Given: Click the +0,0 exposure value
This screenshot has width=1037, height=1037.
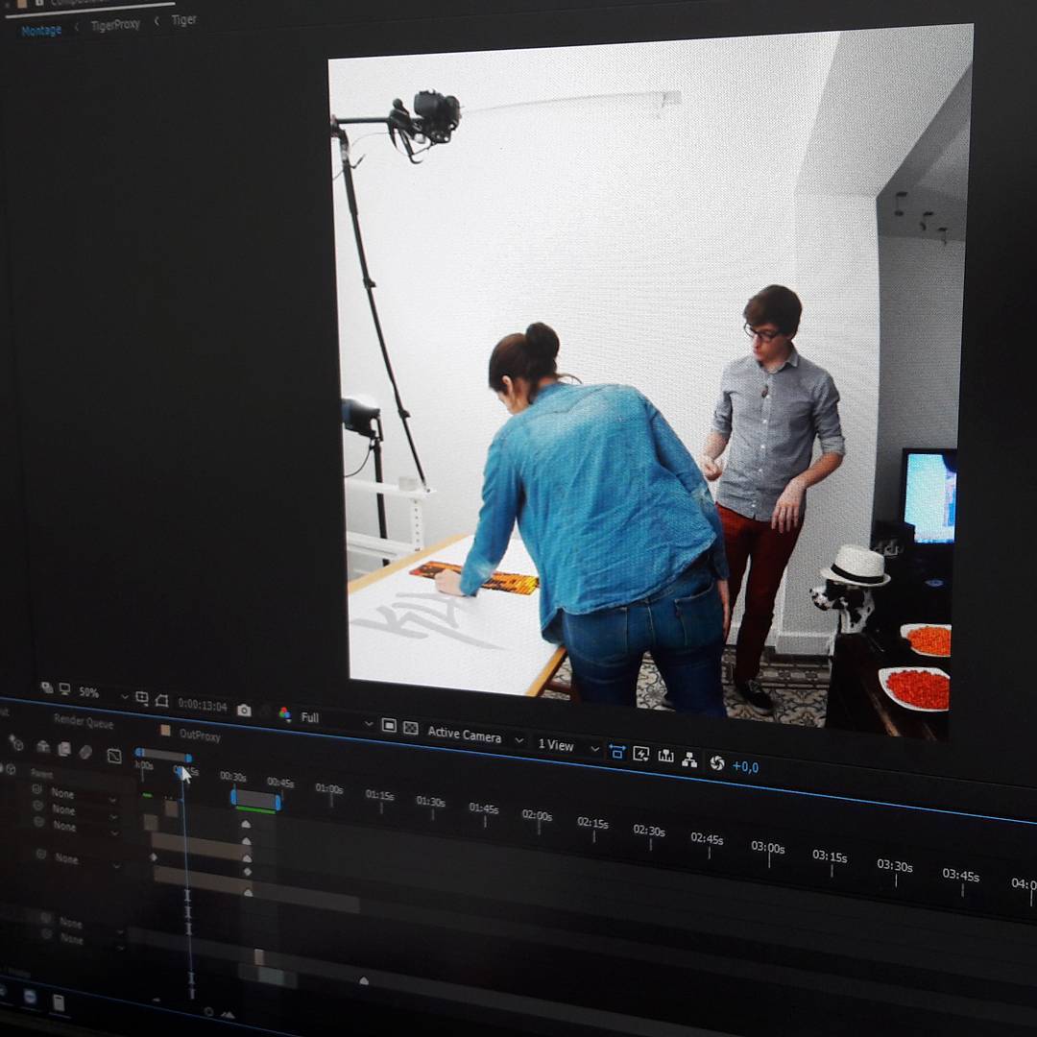Looking at the screenshot, I should click(x=745, y=766).
